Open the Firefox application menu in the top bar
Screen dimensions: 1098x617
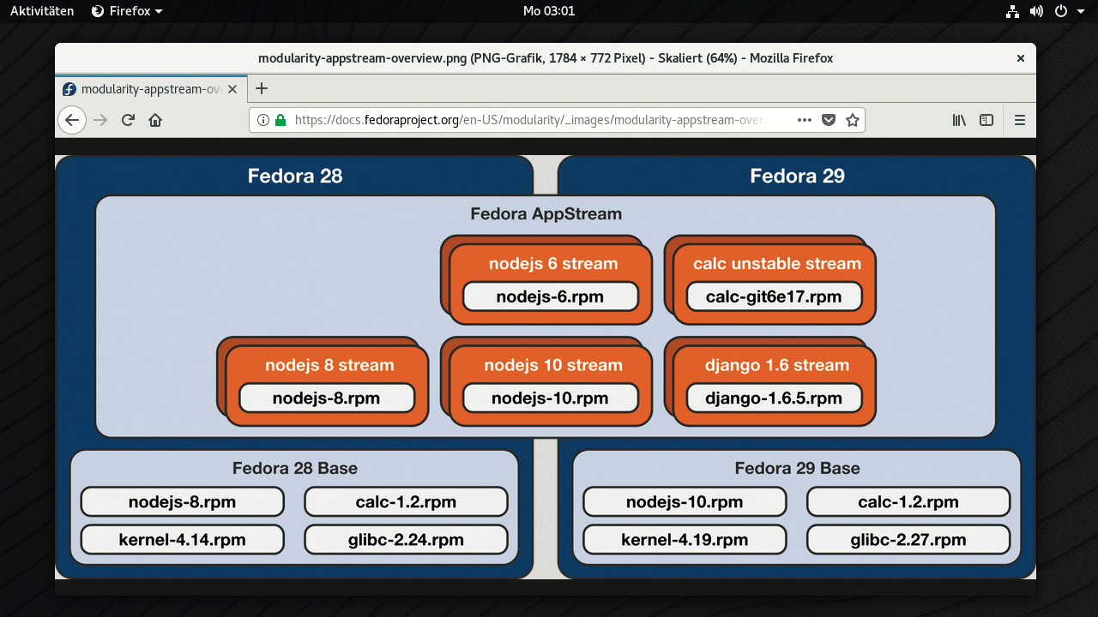click(x=126, y=11)
